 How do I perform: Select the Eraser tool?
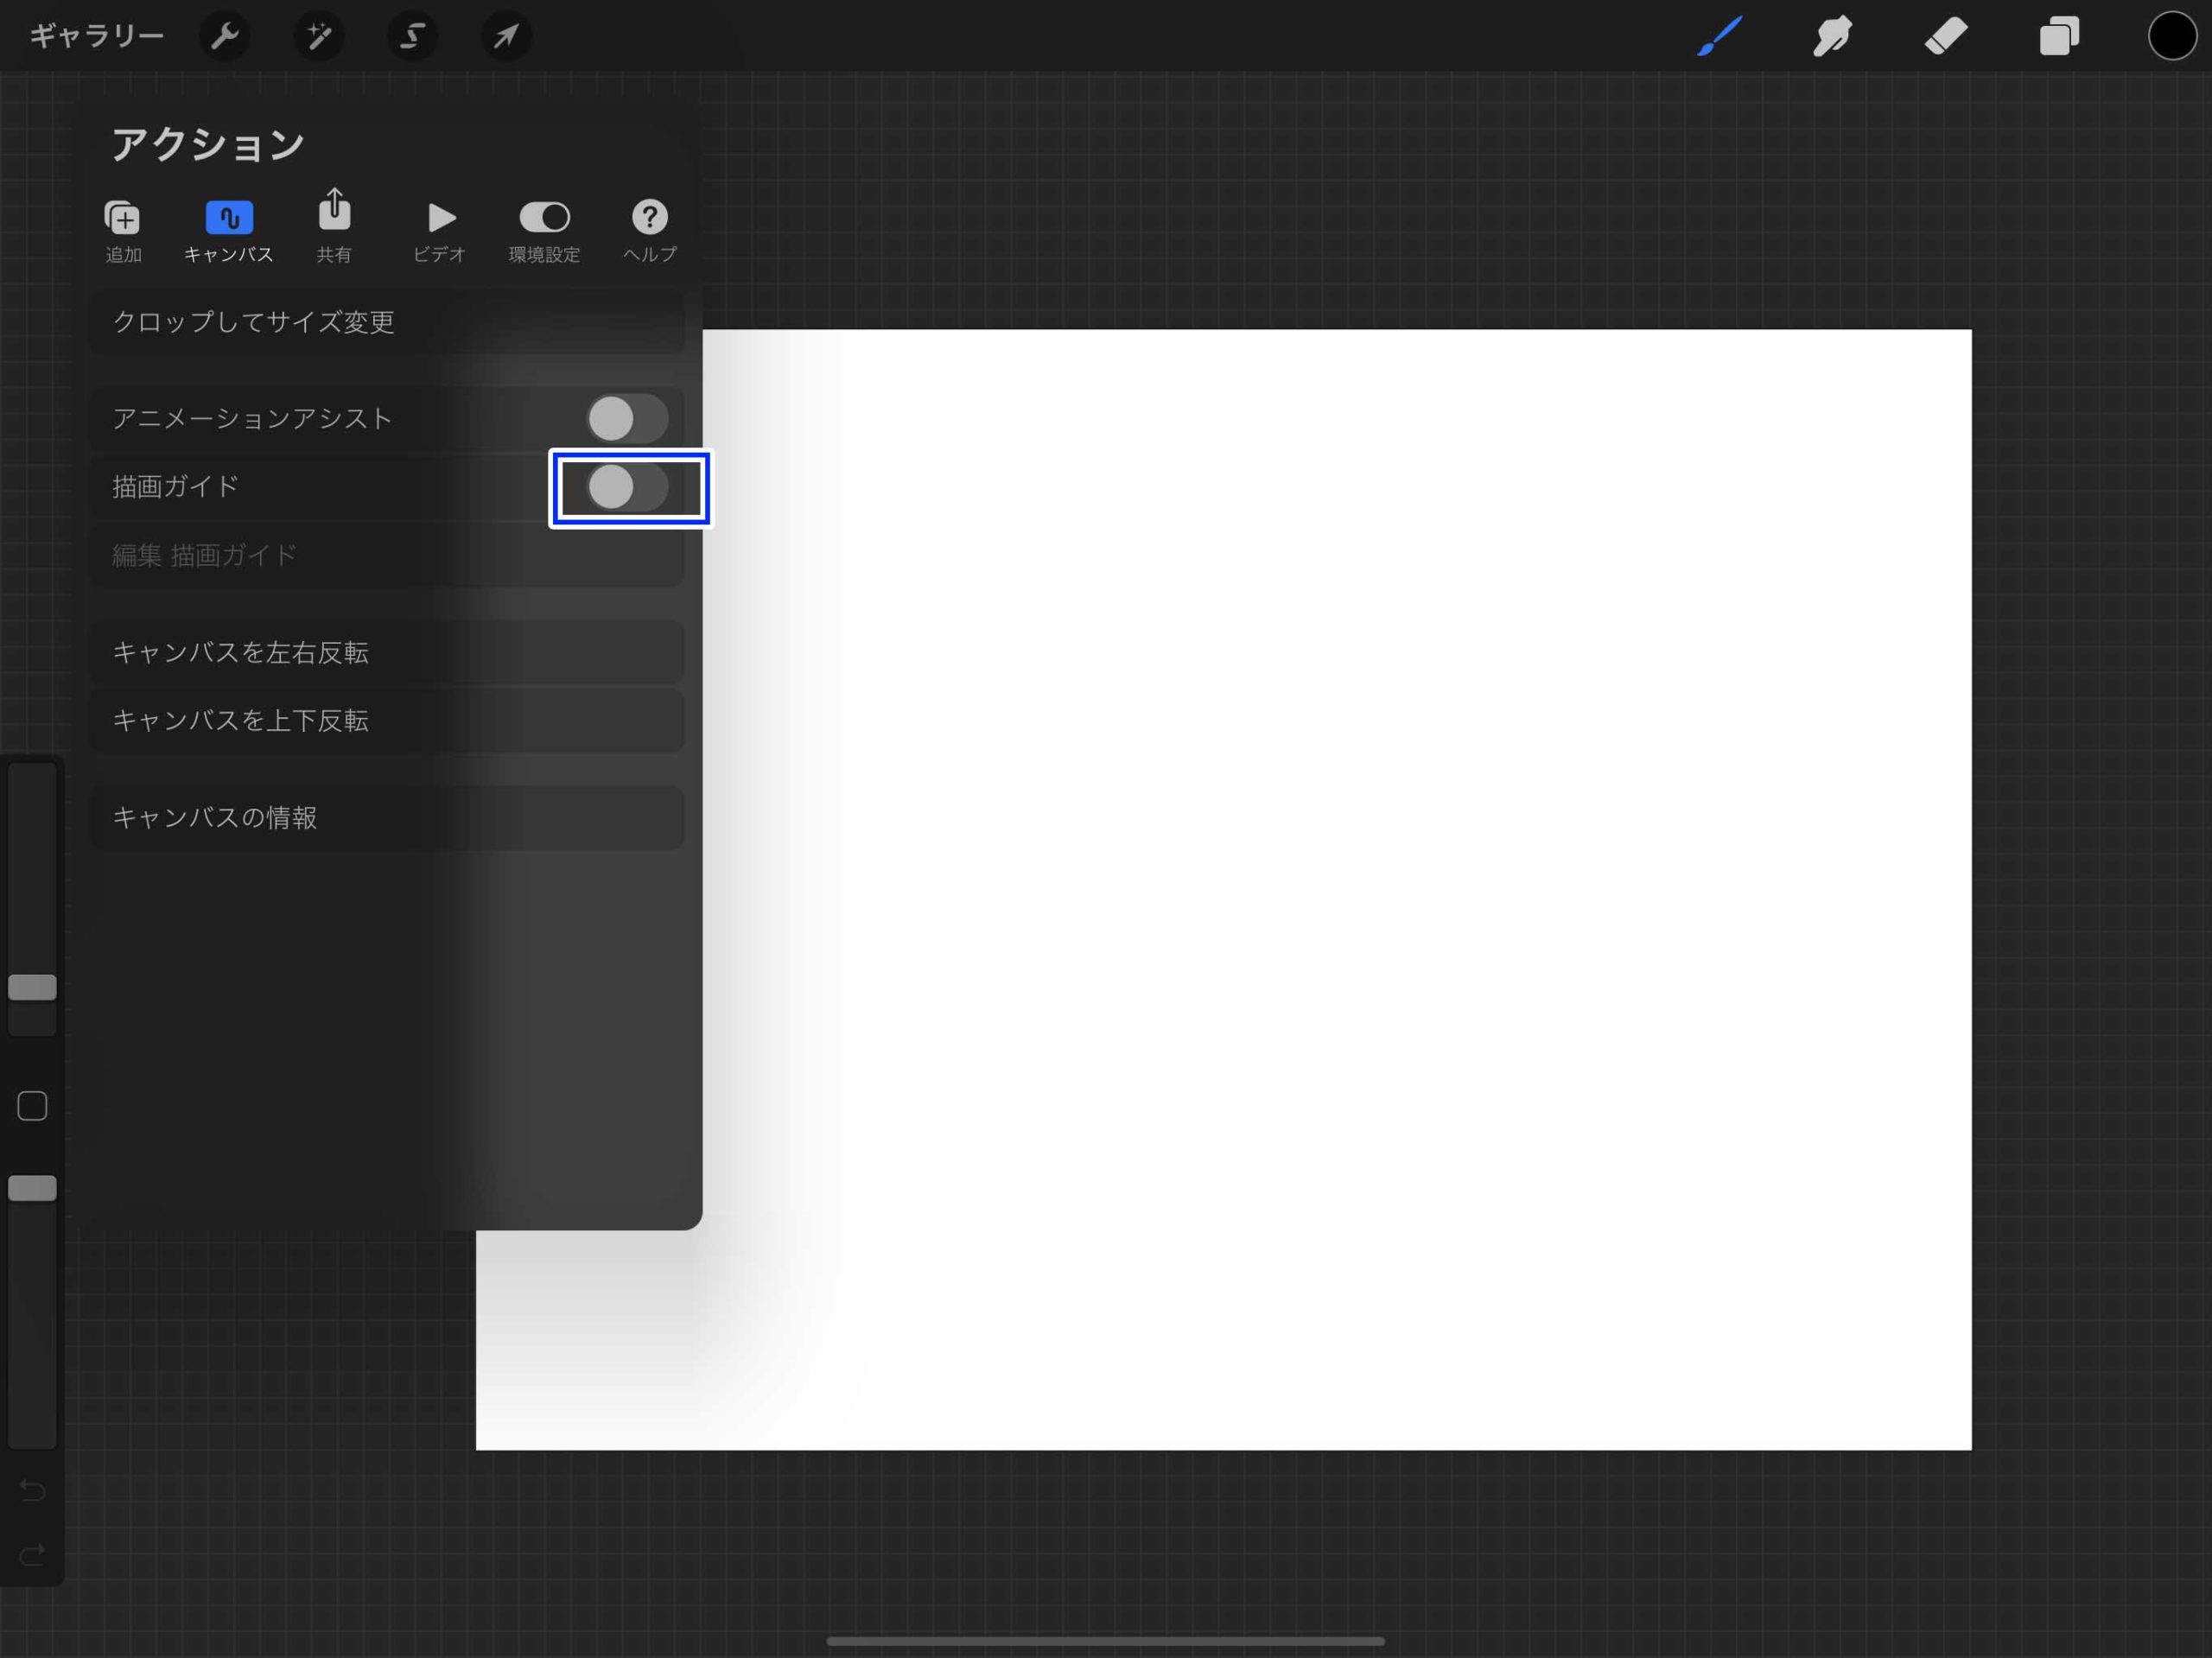[1946, 36]
